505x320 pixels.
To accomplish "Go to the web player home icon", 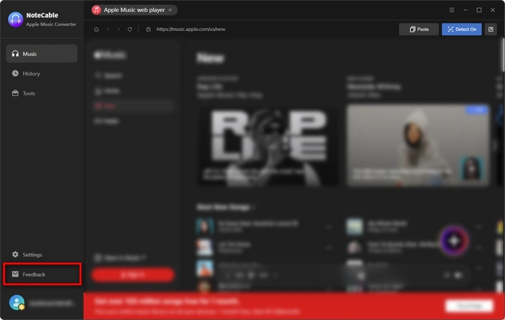I will point(97,29).
